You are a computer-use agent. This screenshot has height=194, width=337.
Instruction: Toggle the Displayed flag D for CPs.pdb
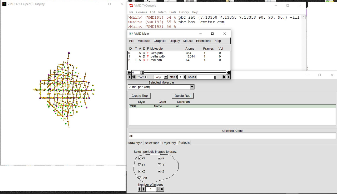click(144, 53)
